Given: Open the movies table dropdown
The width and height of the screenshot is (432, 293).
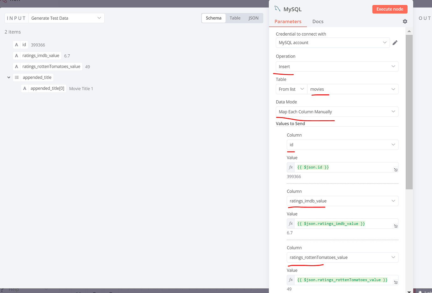Looking at the screenshot, I should (353, 89).
